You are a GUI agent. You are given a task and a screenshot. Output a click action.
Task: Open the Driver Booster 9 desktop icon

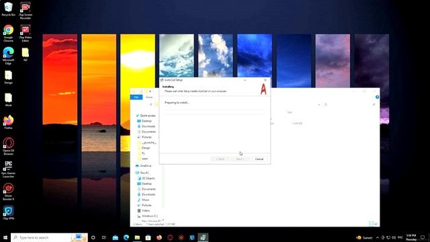tap(8, 192)
